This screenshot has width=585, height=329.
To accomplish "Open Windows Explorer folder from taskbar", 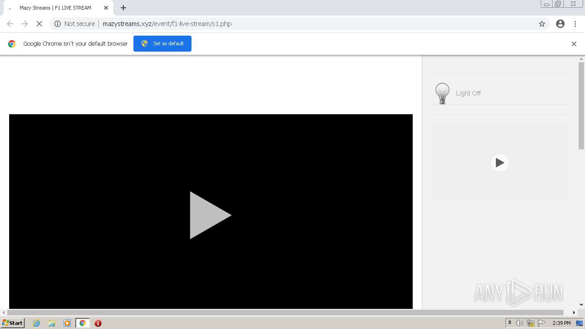I will point(52,323).
